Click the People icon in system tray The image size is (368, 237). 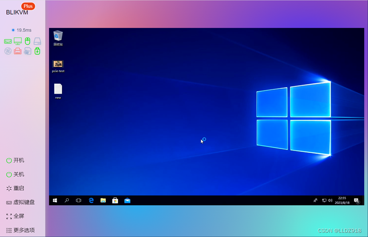[x=315, y=200]
